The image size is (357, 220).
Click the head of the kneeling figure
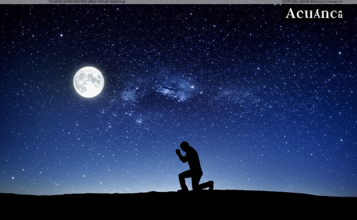click(x=185, y=146)
